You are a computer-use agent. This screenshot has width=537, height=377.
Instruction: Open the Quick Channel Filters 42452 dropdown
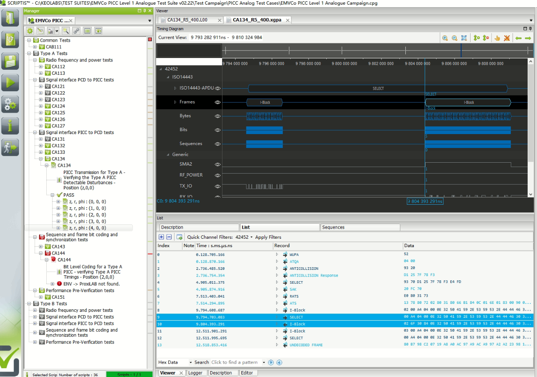243,237
